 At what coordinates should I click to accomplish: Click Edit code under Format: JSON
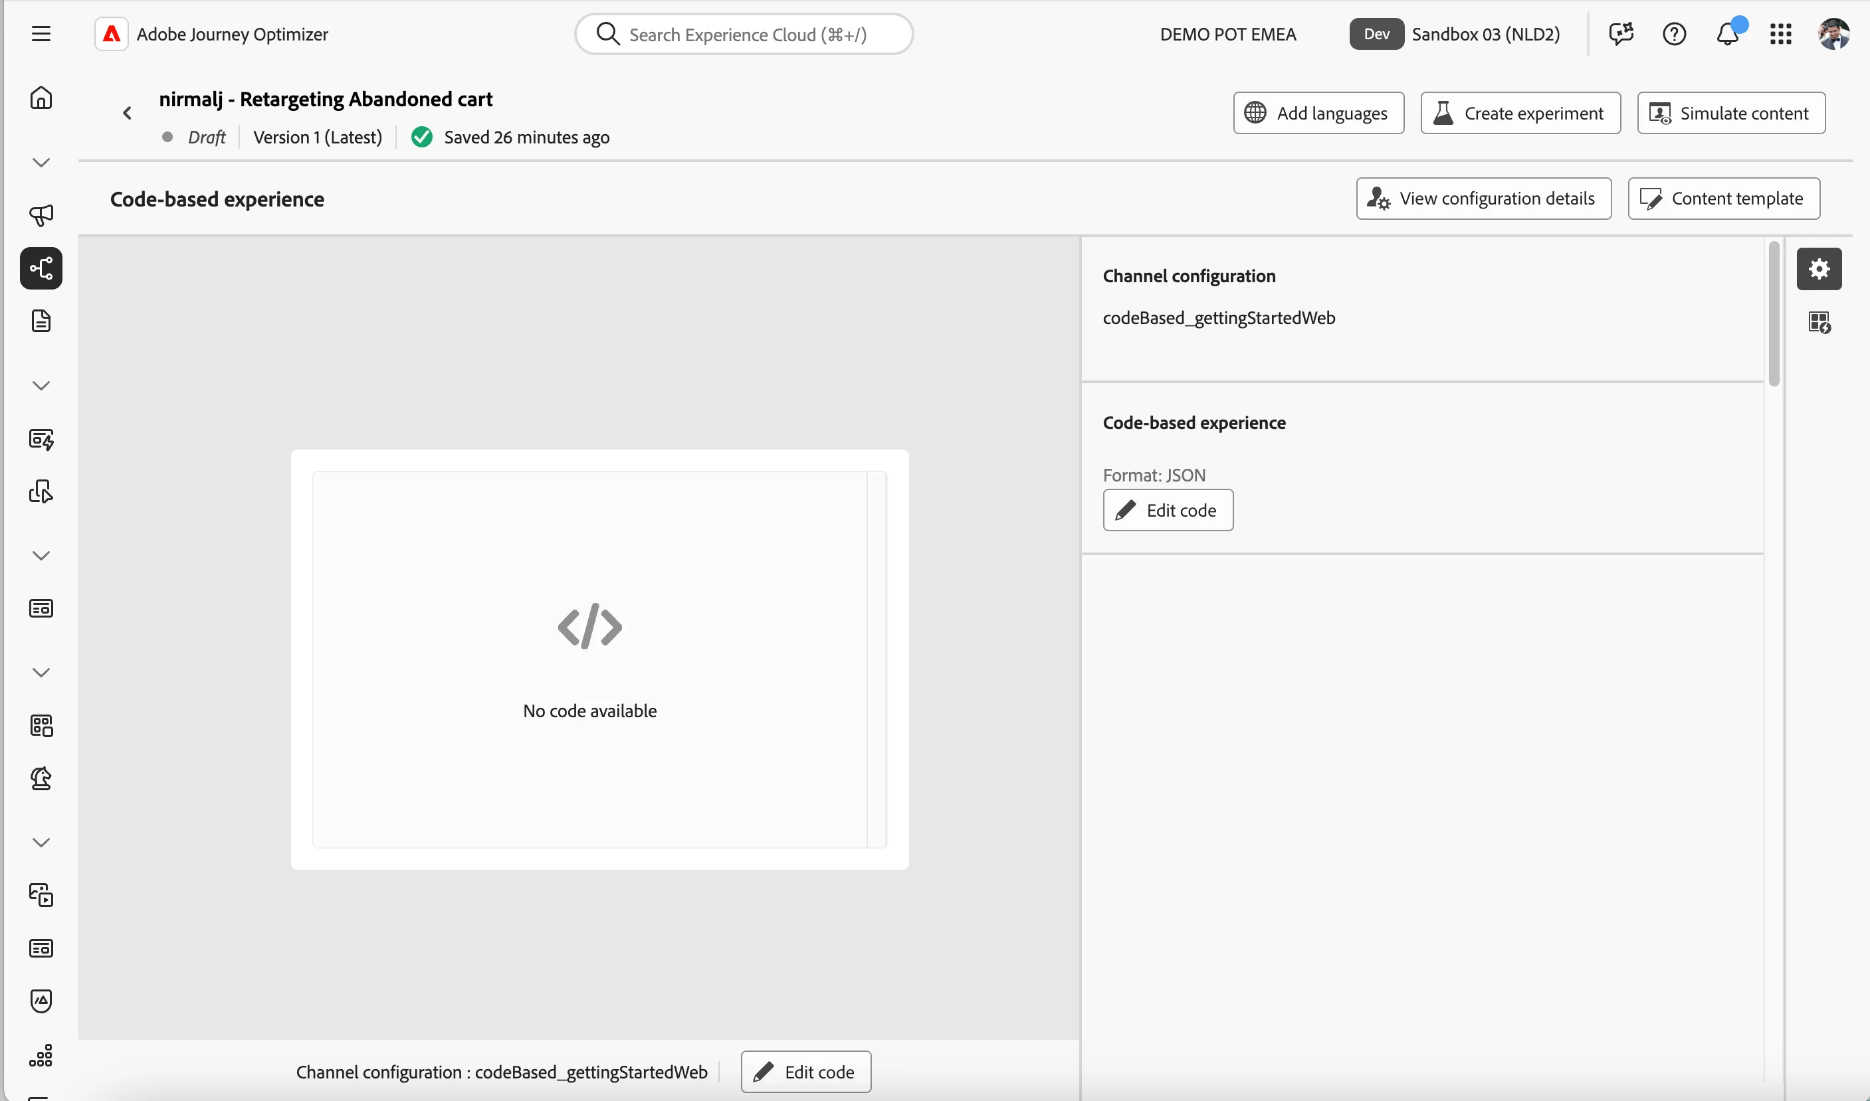point(1168,510)
